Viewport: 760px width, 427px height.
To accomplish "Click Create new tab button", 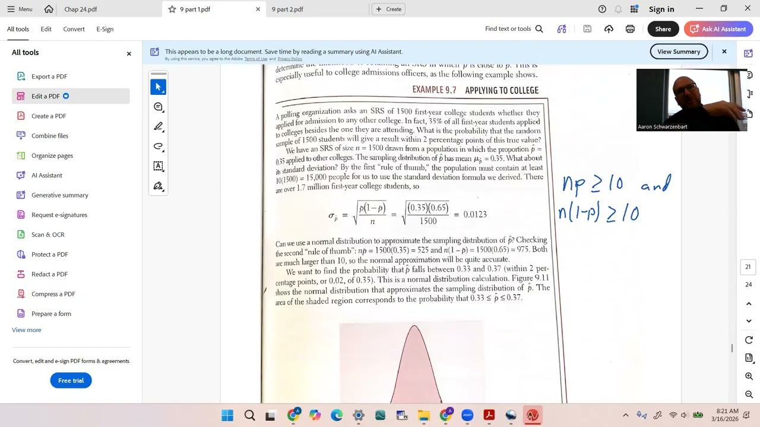I will coord(389,9).
